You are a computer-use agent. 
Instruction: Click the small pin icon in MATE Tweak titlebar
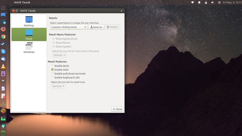point(122,11)
